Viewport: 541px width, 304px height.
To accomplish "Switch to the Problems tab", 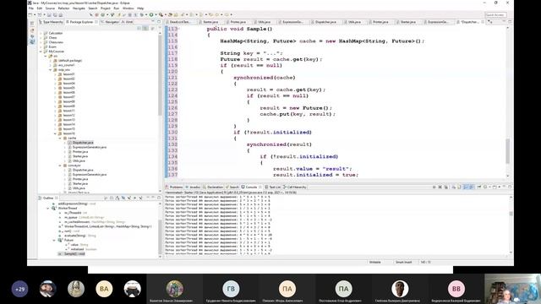I will pyautogui.click(x=174, y=187).
